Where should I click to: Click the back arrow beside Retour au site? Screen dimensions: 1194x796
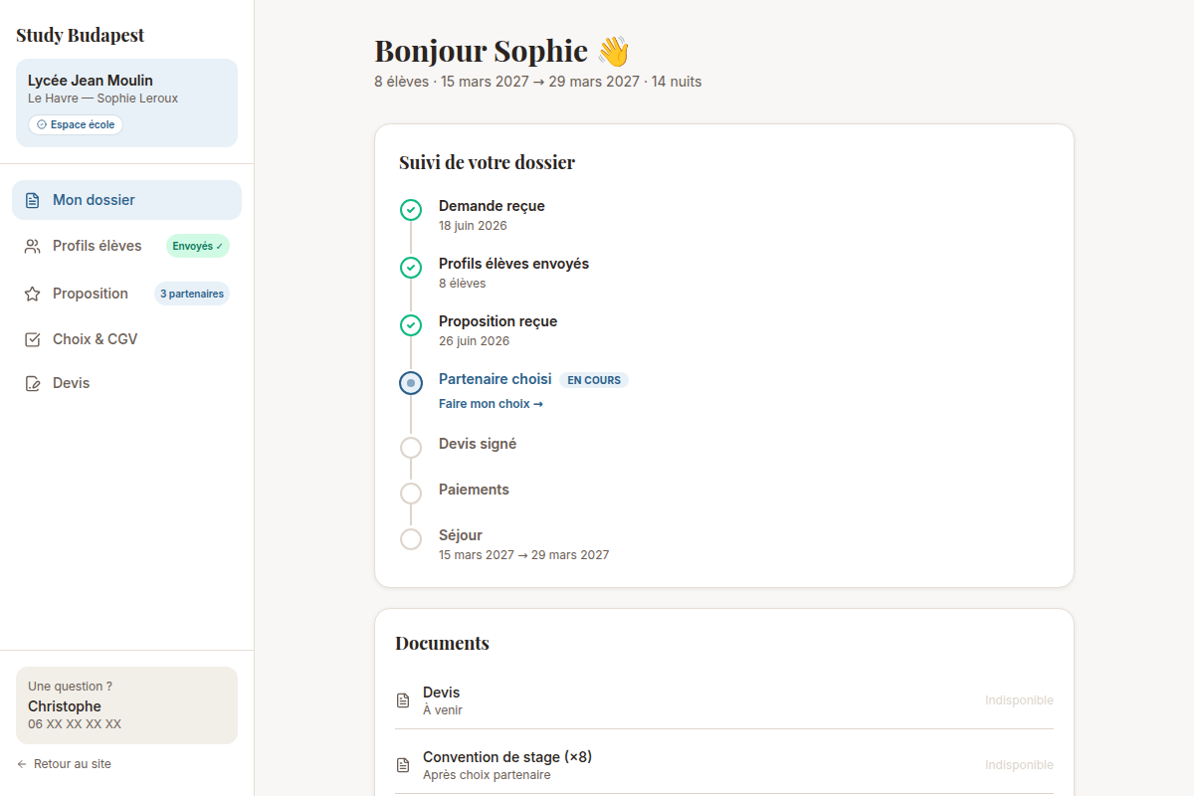pos(22,764)
